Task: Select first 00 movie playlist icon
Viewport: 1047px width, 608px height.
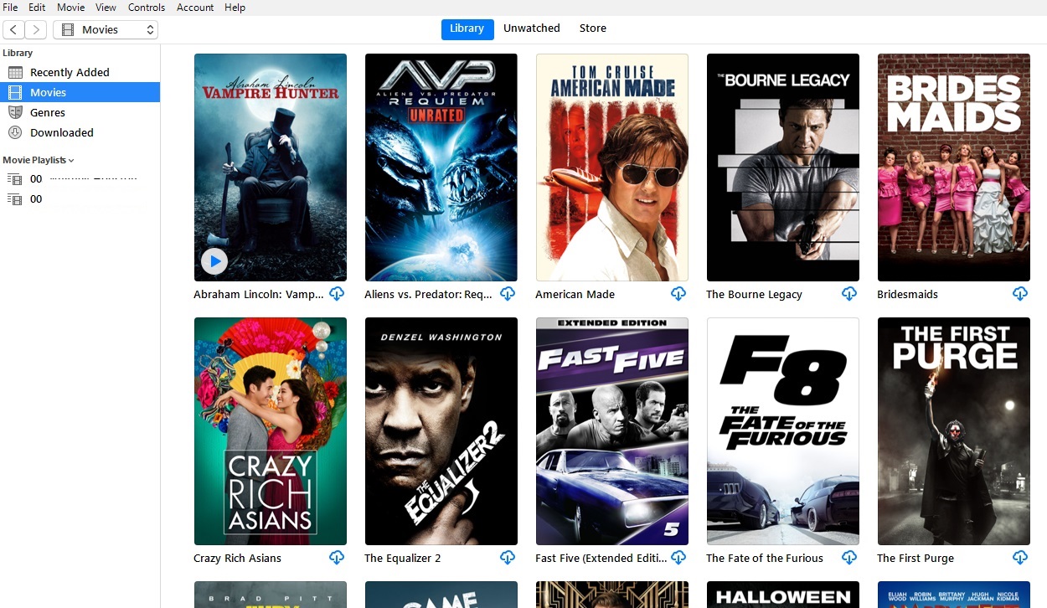Action: pyautogui.click(x=14, y=179)
